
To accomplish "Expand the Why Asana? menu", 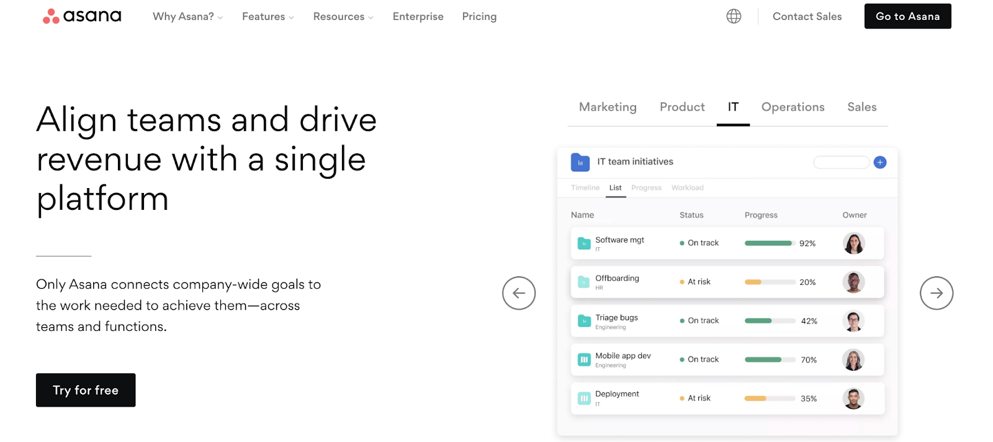I will coord(187,17).
